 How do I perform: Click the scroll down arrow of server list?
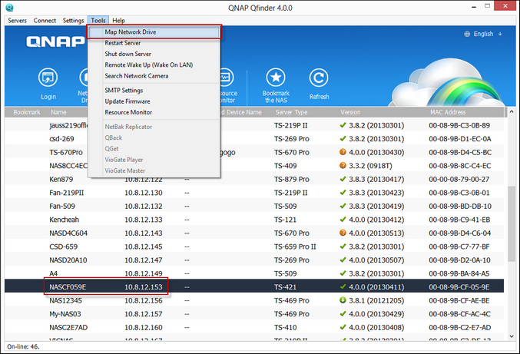pyautogui.click(x=511, y=335)
